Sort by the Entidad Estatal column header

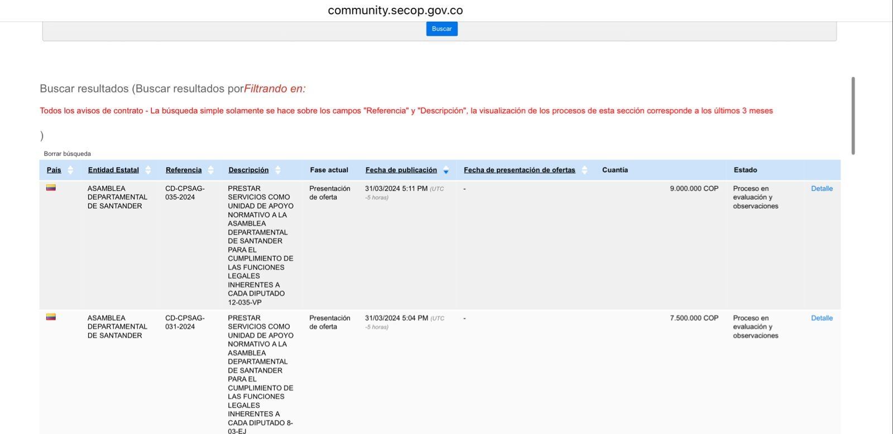tap(113, 170)
